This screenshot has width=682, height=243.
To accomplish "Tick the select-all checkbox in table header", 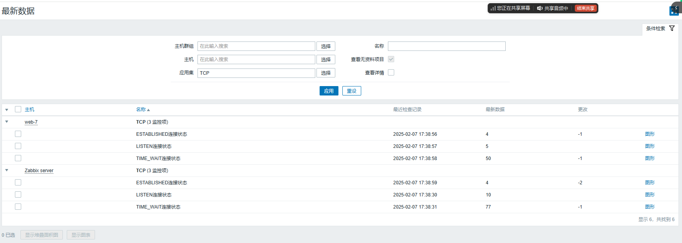I will pos(18,109).
